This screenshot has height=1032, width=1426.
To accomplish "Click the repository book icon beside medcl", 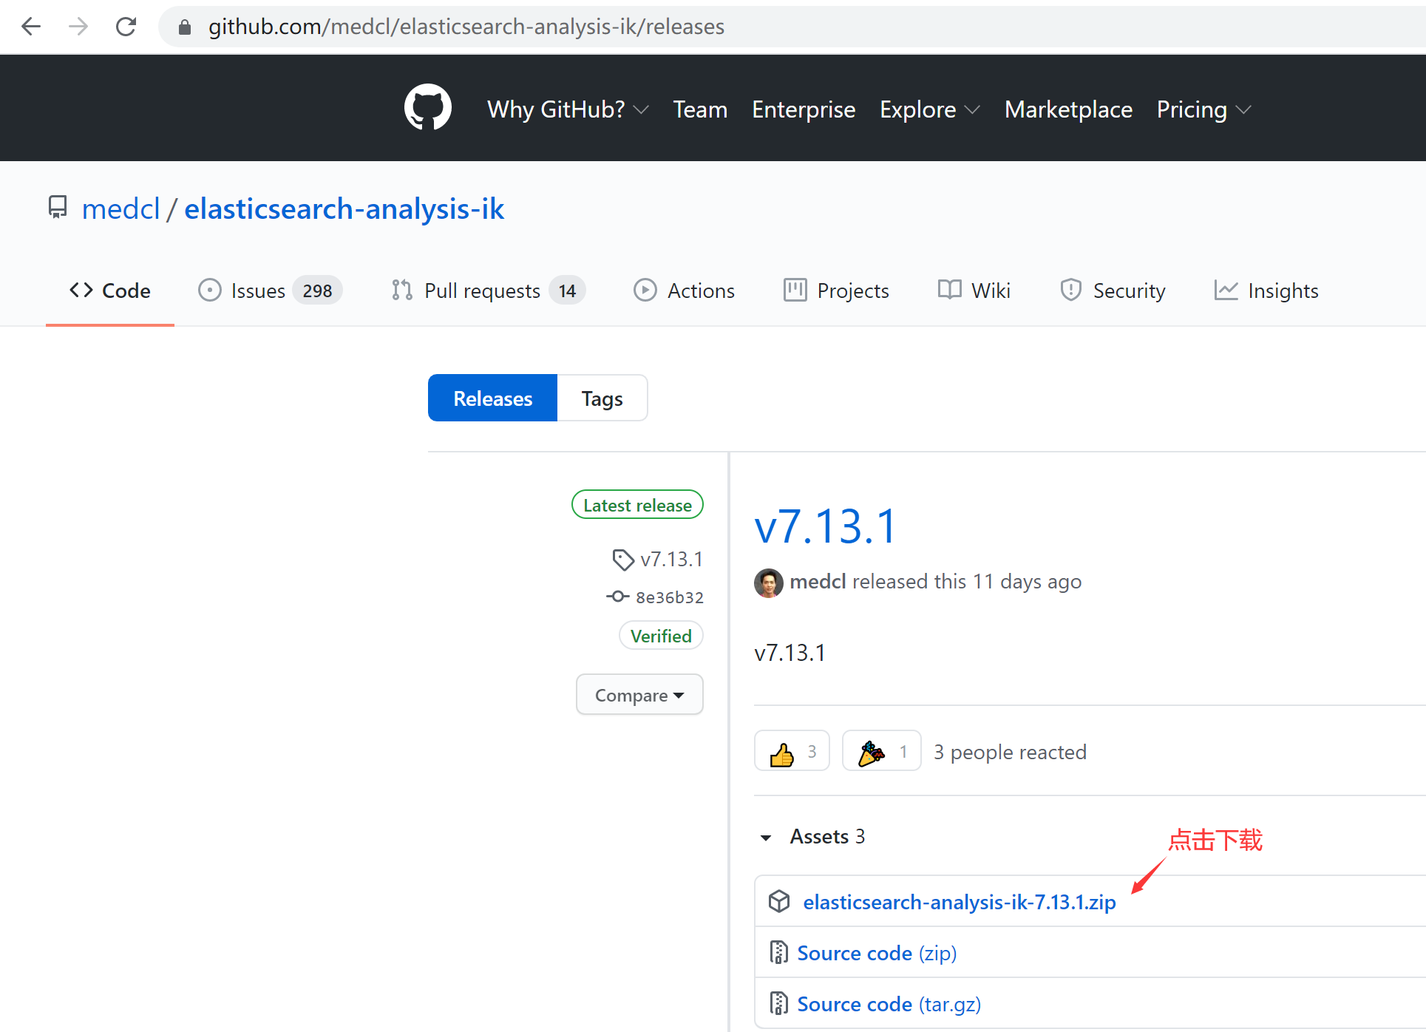I will tap(58, 207).
